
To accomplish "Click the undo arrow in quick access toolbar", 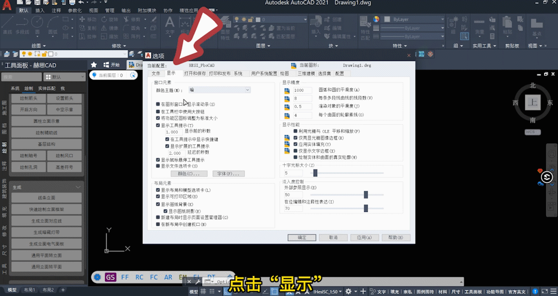I will (x=81, y=3).
